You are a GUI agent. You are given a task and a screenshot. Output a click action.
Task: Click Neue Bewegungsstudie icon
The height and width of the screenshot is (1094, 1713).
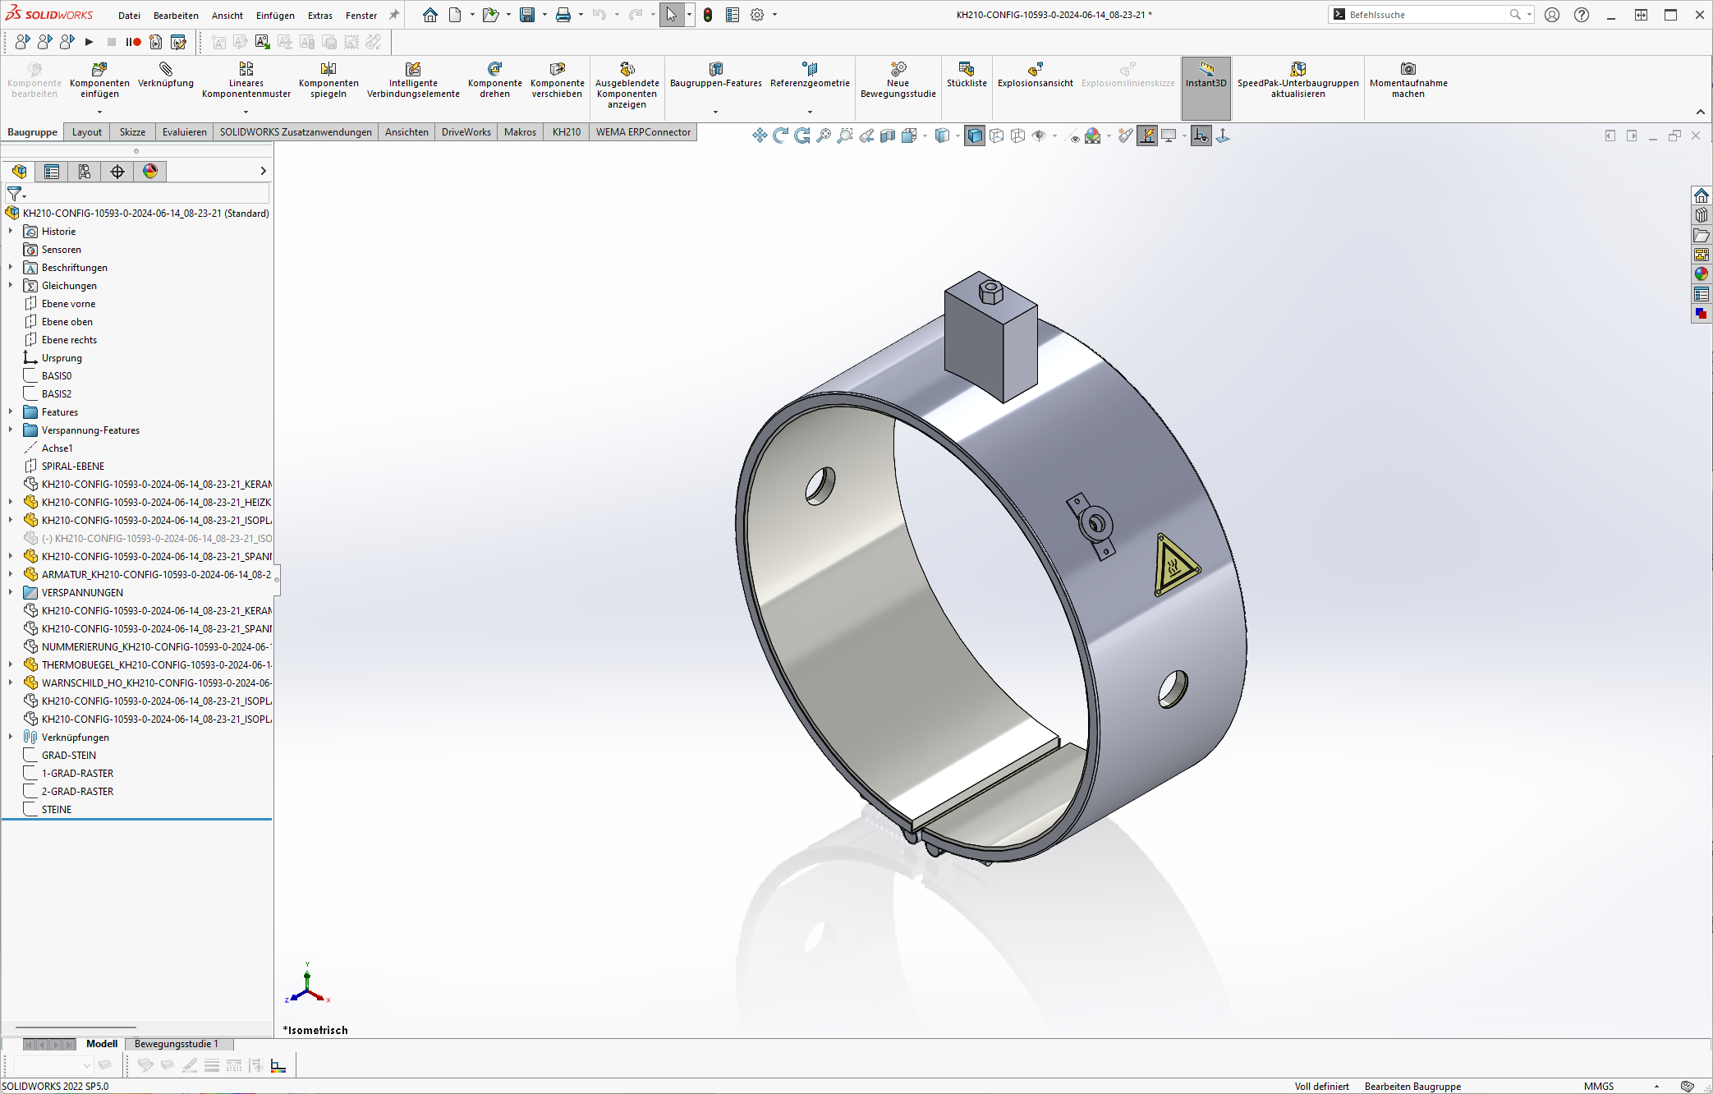tap(898, 69)
